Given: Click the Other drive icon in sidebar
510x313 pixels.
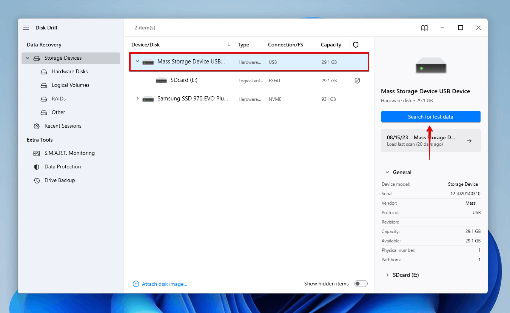Looking at the screenshot, I should tap(44, 113).
